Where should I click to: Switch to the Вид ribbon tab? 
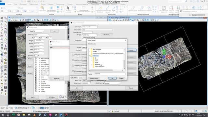click(x=16, y=4)
